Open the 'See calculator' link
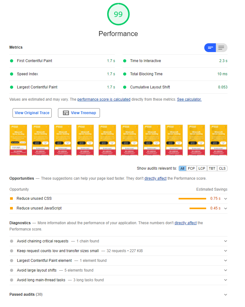Viewport: 245px width, 307px height. pyautogui.click(x=189, y=99)
